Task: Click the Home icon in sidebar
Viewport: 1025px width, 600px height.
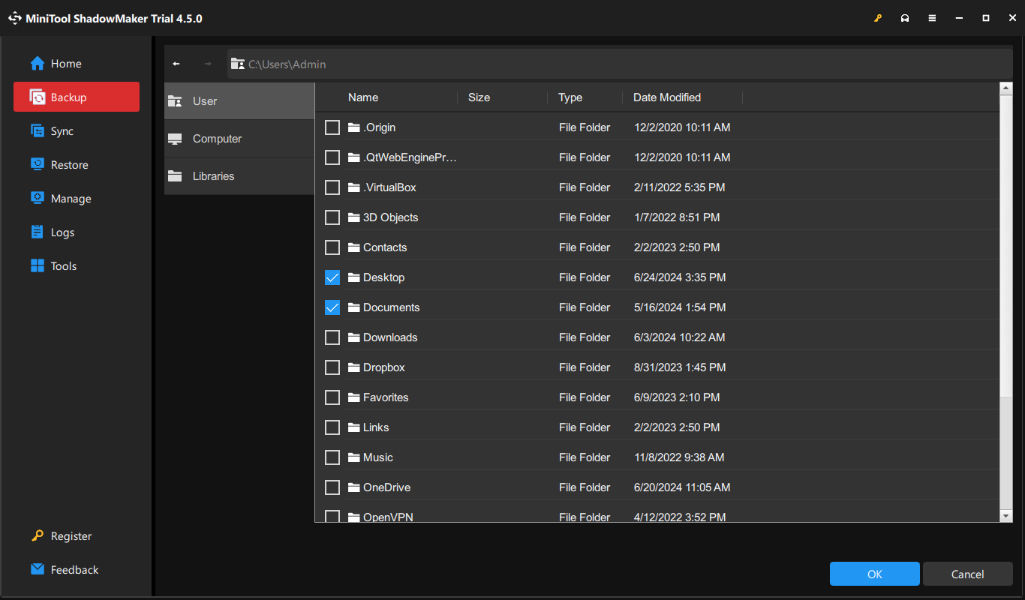Action: pos(38,64)
